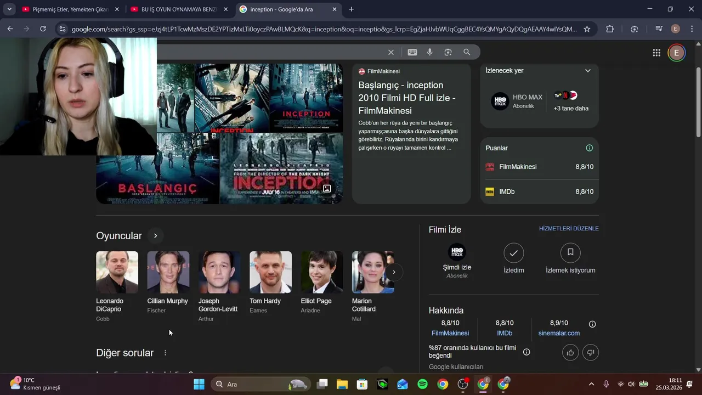
Task: Close the BU İŞ OYUN OYNAMAYA tab
Action: 225,9
